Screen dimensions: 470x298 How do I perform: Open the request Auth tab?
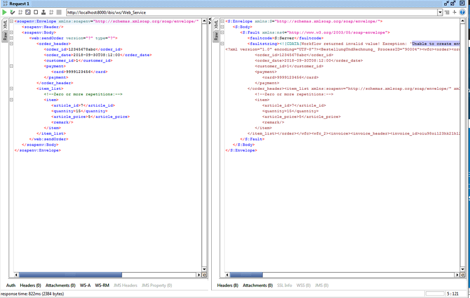click(x=11, y=285)
